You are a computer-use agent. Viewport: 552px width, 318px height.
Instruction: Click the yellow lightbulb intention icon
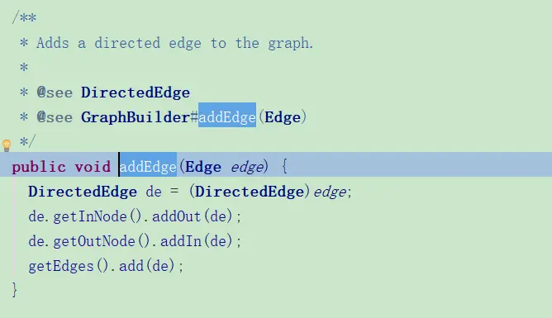coord(7,145)
